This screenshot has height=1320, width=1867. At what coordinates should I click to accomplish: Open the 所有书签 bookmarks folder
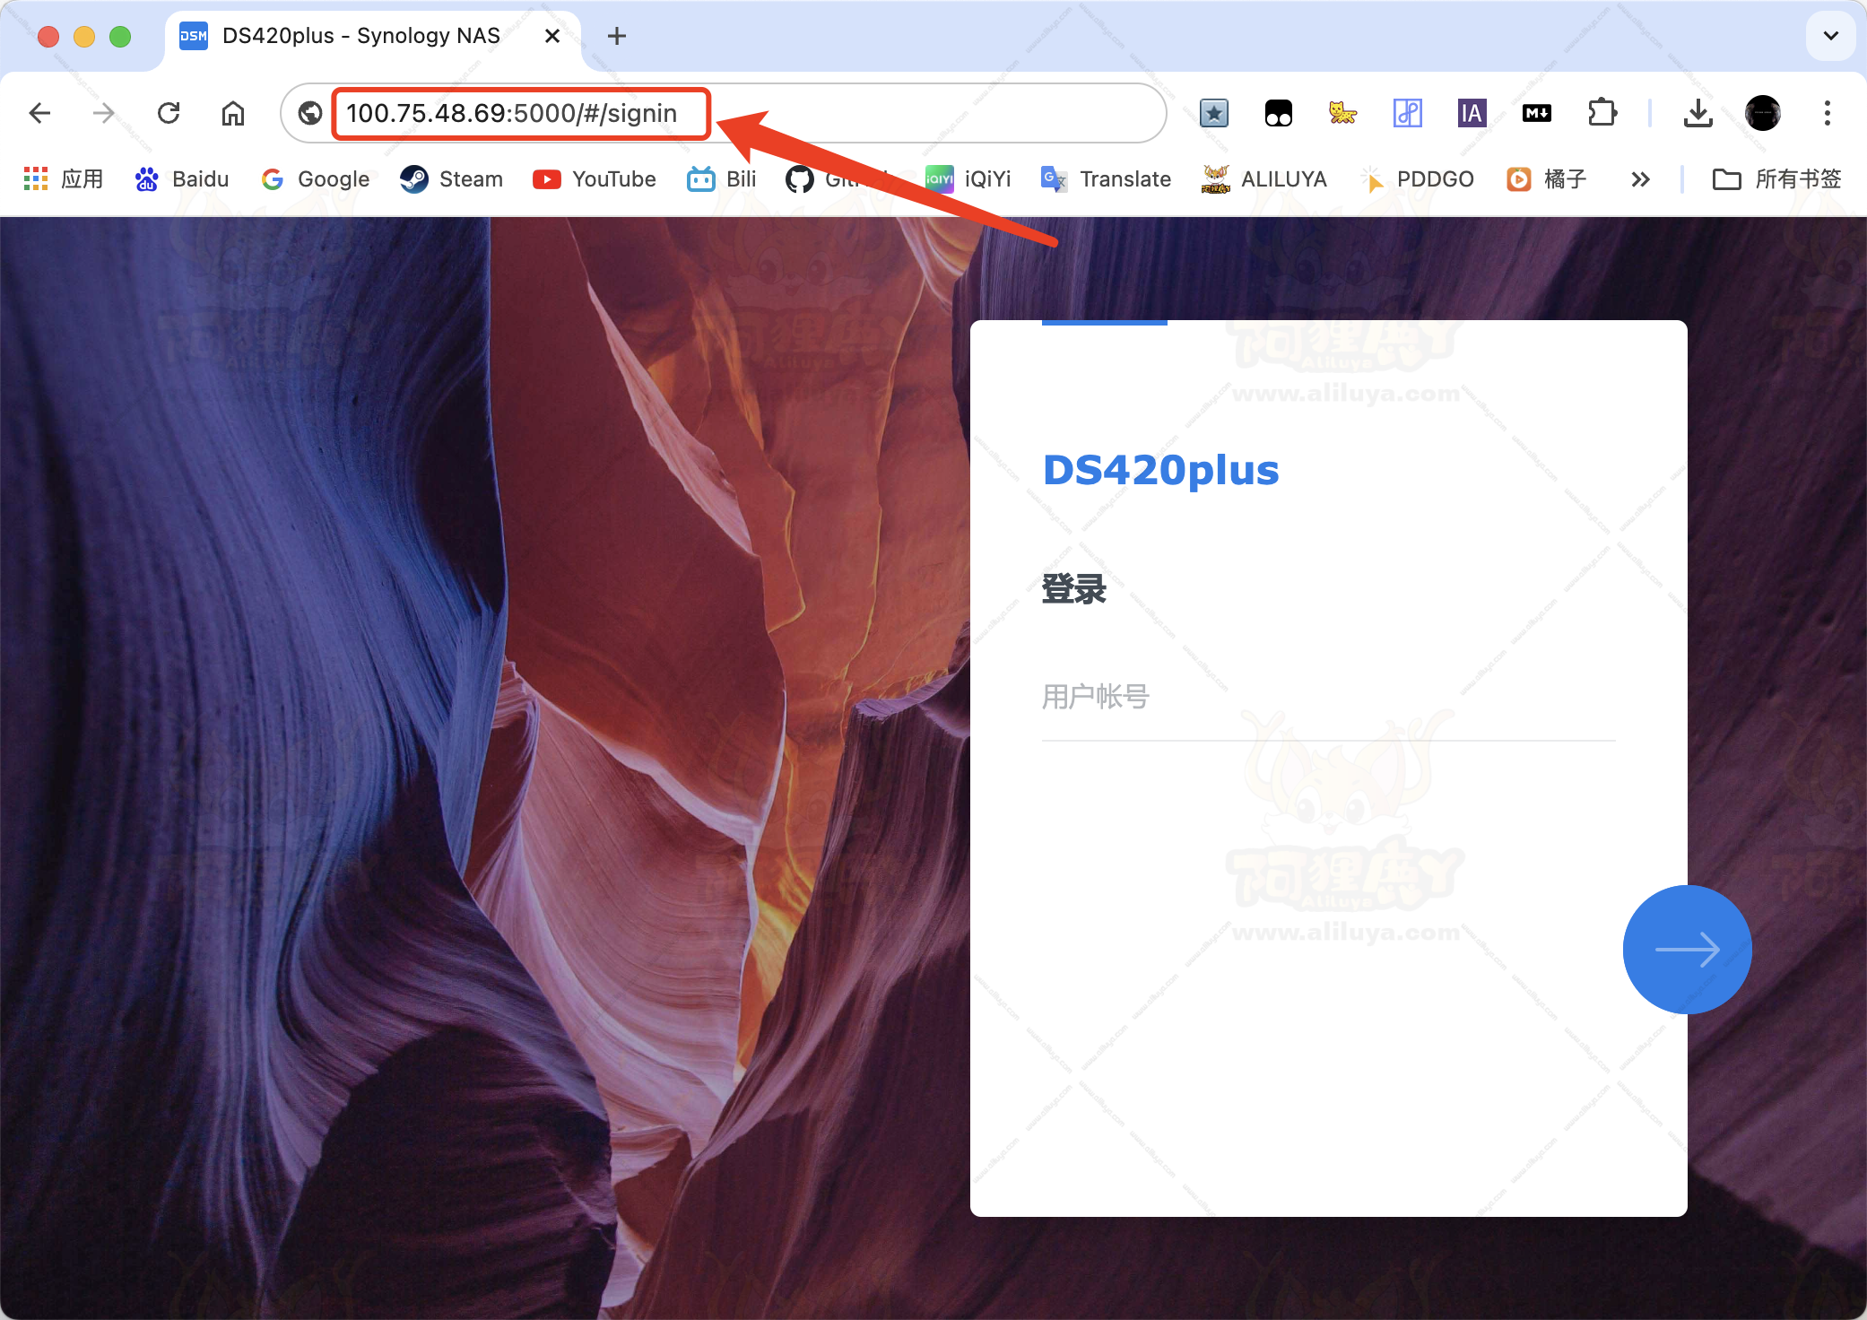[x=1776, y=179]
